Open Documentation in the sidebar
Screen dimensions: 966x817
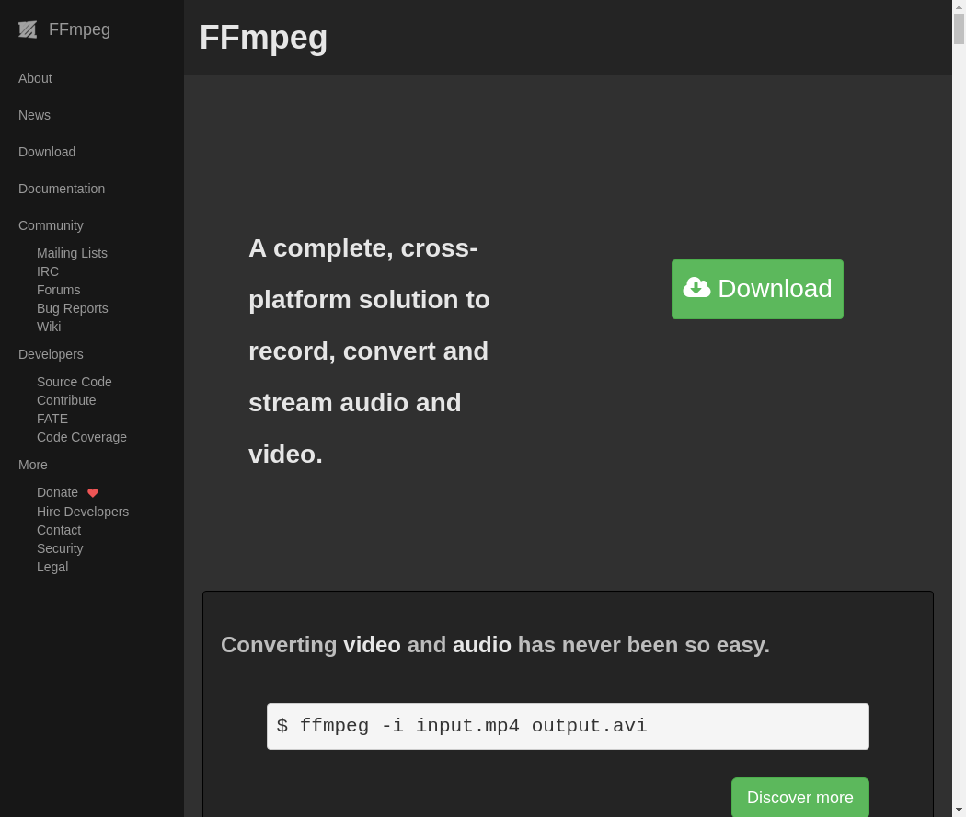pos(62,189)
